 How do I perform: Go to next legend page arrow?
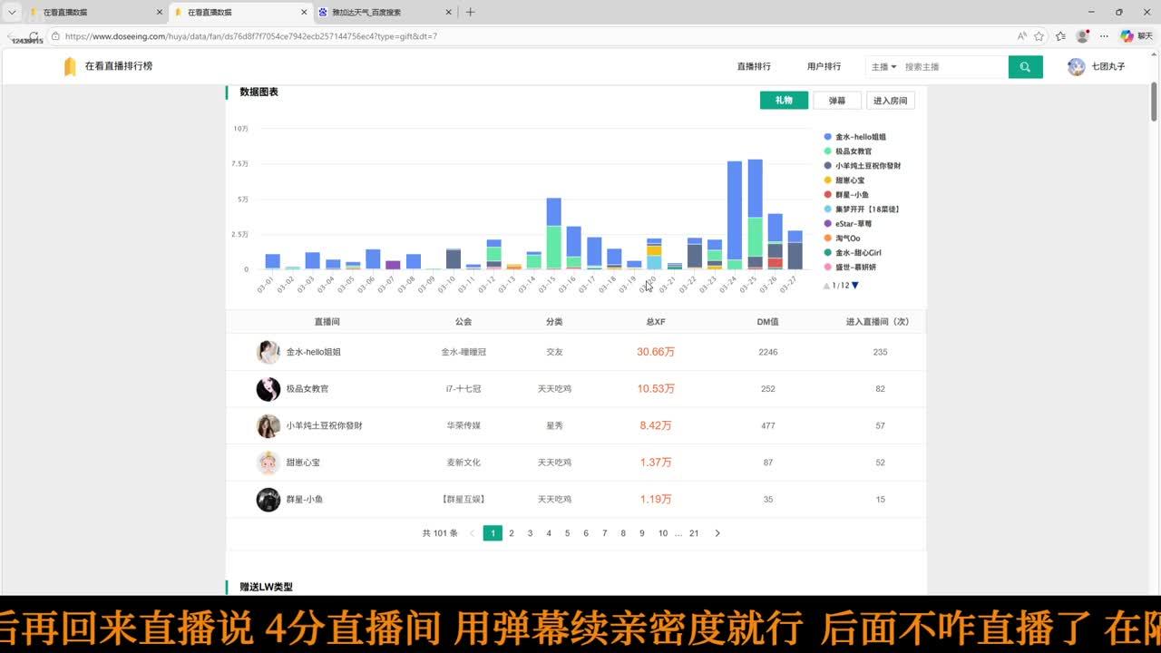tap(854, 286)
